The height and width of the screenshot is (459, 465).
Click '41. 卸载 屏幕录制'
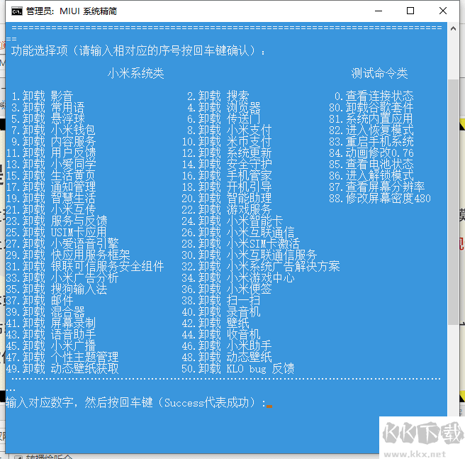point(51,323)
